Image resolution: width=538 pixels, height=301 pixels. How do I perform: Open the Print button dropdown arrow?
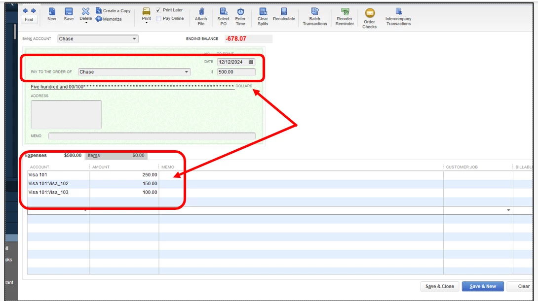[147, 23]
